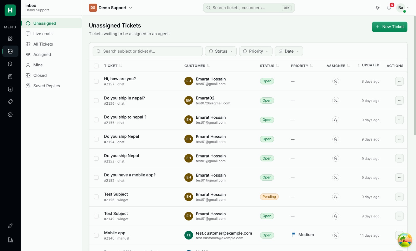This screenshot has height=251, width=416.
Task: Check the box for ticket #2157
Action: 96,81
